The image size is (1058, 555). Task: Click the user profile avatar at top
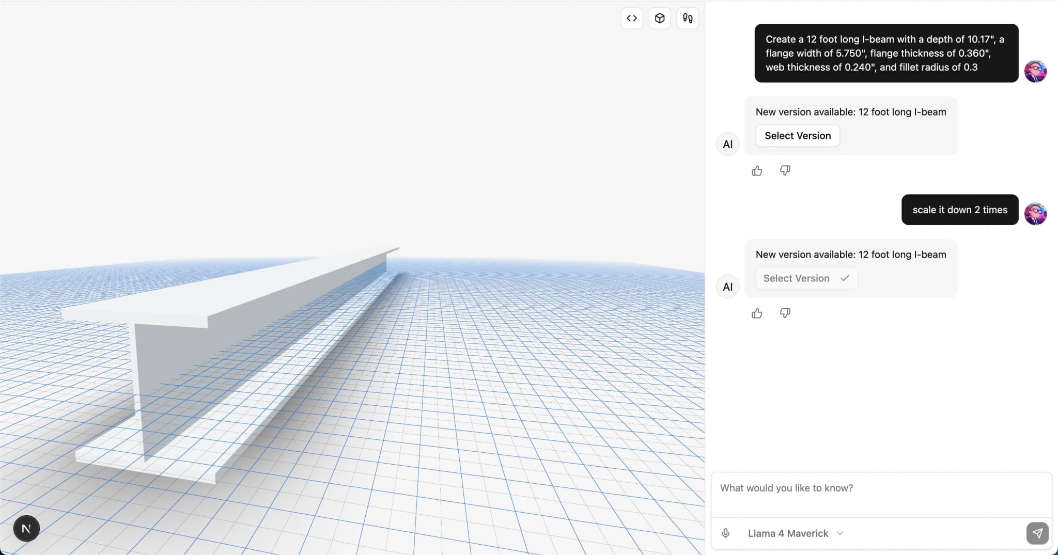[1035, 71]
